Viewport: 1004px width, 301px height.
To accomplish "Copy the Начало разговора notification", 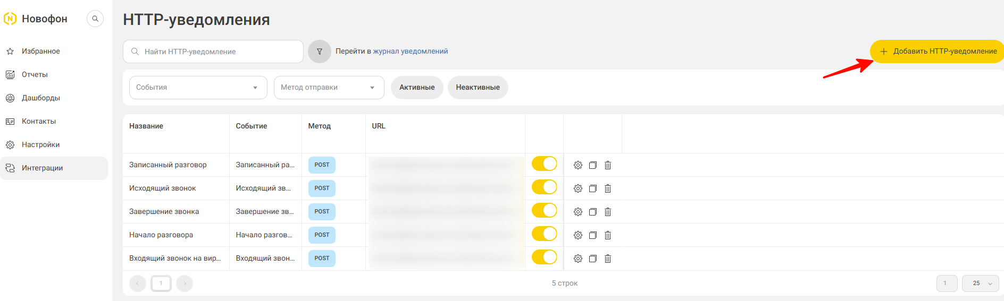I will click(x=593, y=235).
